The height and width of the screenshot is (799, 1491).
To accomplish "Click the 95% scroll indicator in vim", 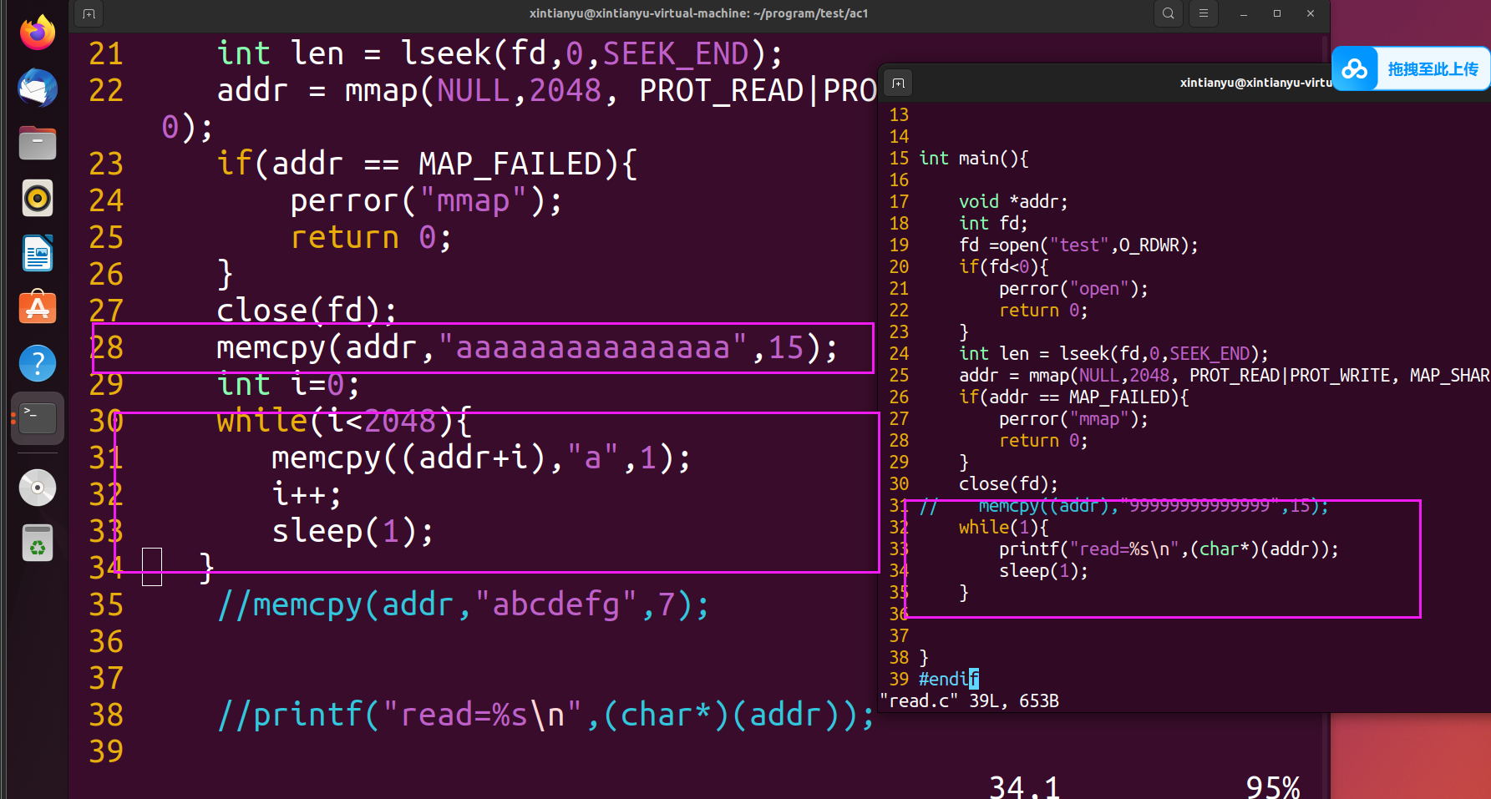I will click(1273, 785).
